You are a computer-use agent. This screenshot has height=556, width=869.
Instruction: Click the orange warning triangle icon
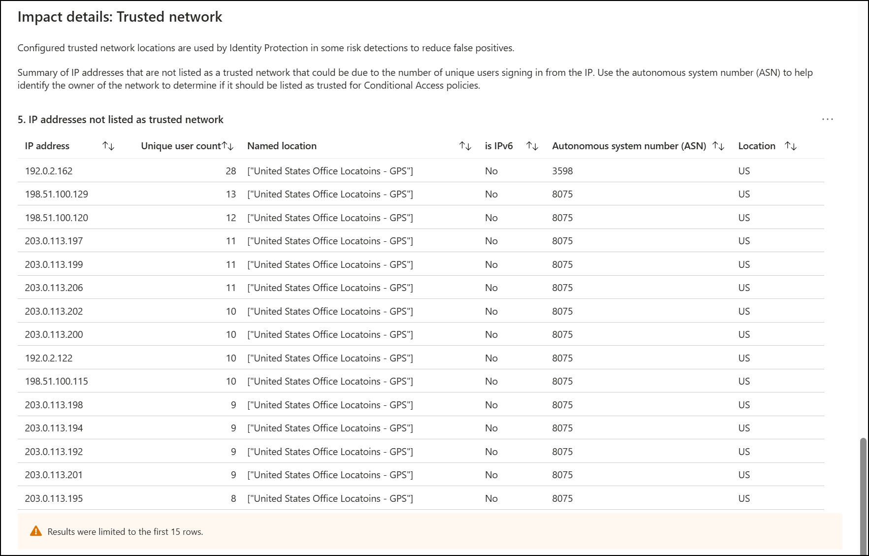tap(36, 531)
